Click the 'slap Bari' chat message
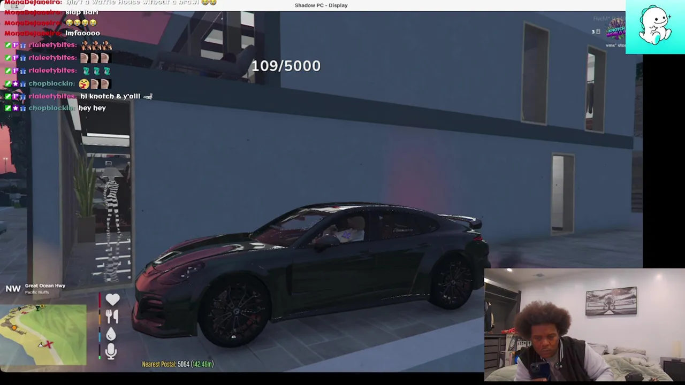The height and width of the screenshot is (385, 685). (81, 12)
